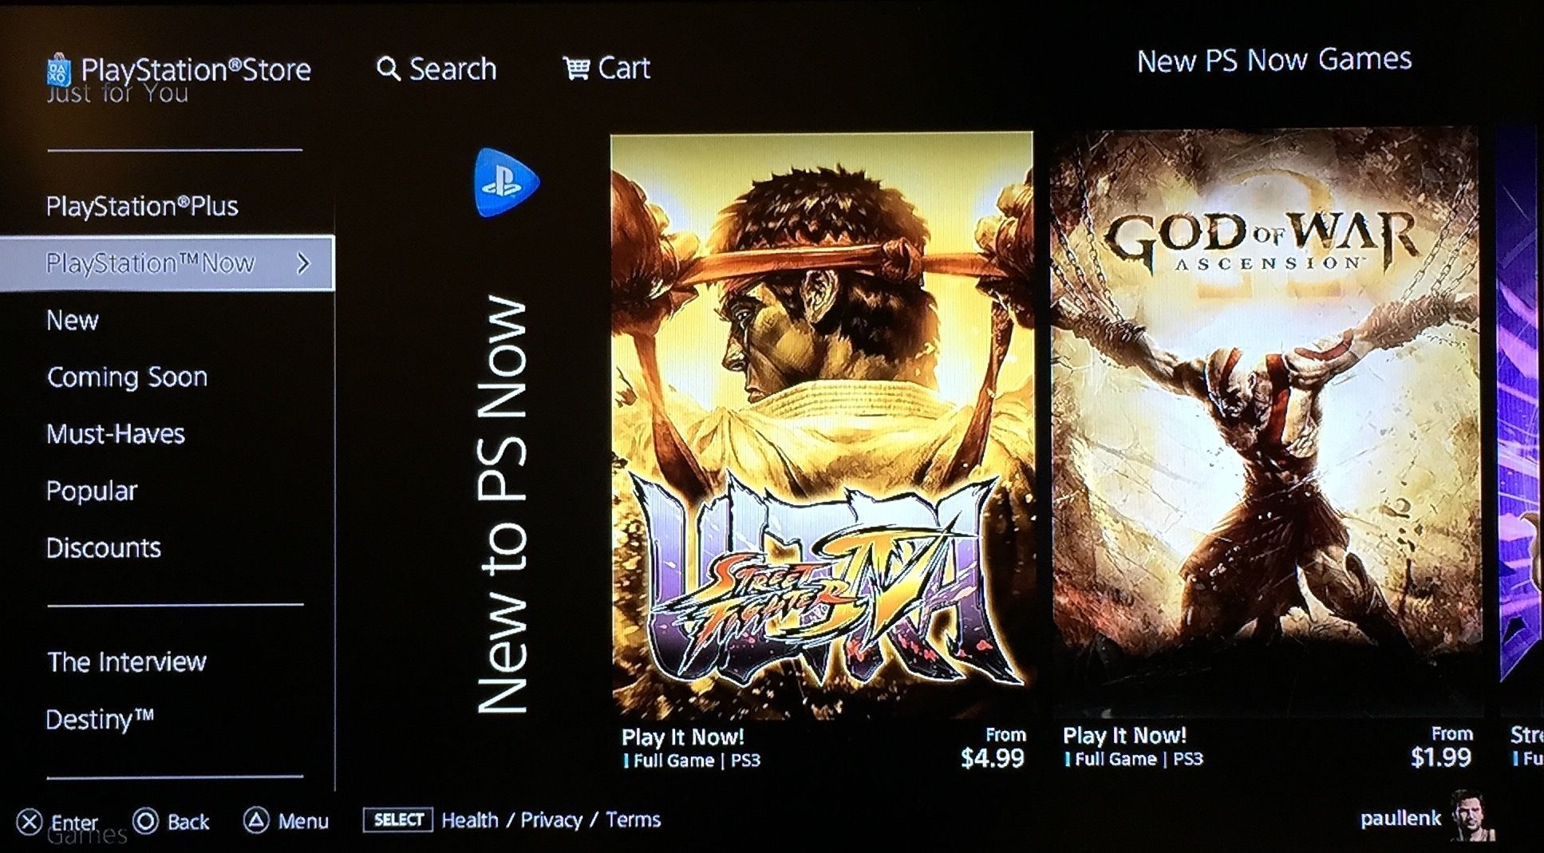The height and width of the screenshot is (853, 1544).
Task: Open The Interview link in sidebar
Action: [127, 661]
